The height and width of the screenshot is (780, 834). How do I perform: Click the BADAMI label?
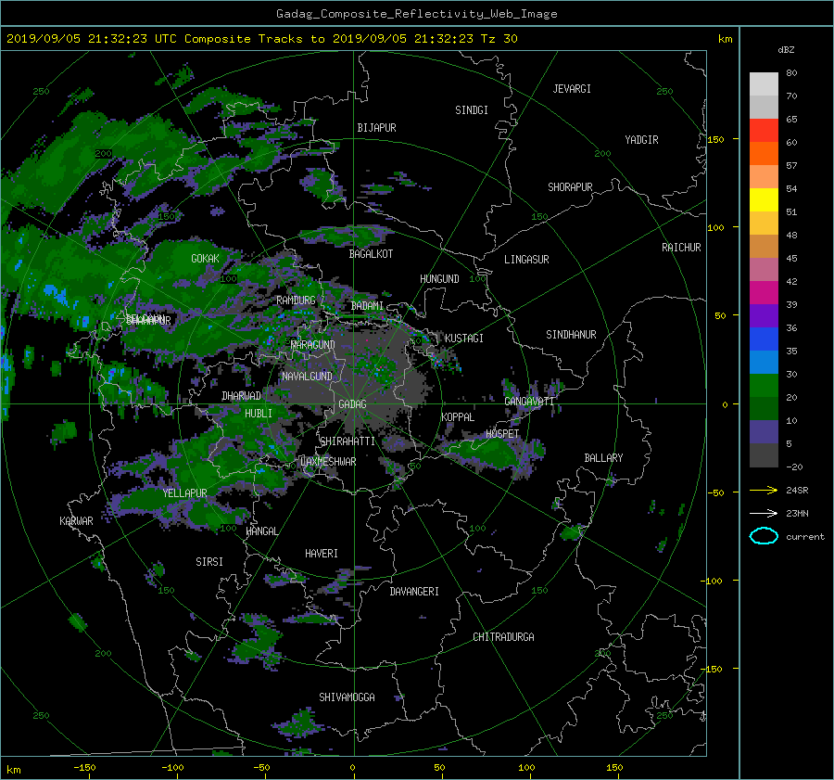pos(367,306)
